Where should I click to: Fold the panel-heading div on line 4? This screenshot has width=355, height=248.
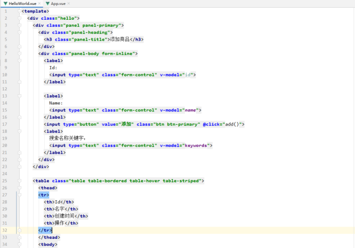point(19,33)
